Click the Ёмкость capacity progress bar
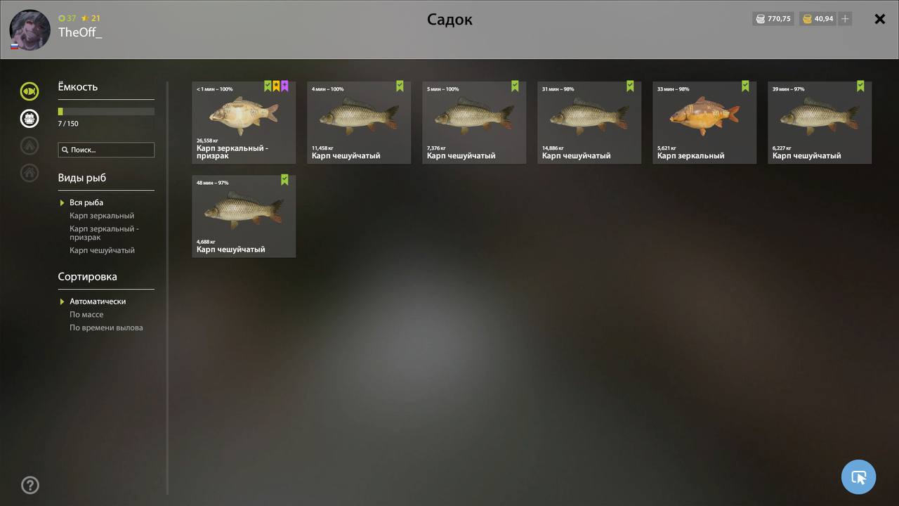This screenshot has width=899, height=506. 106,111
